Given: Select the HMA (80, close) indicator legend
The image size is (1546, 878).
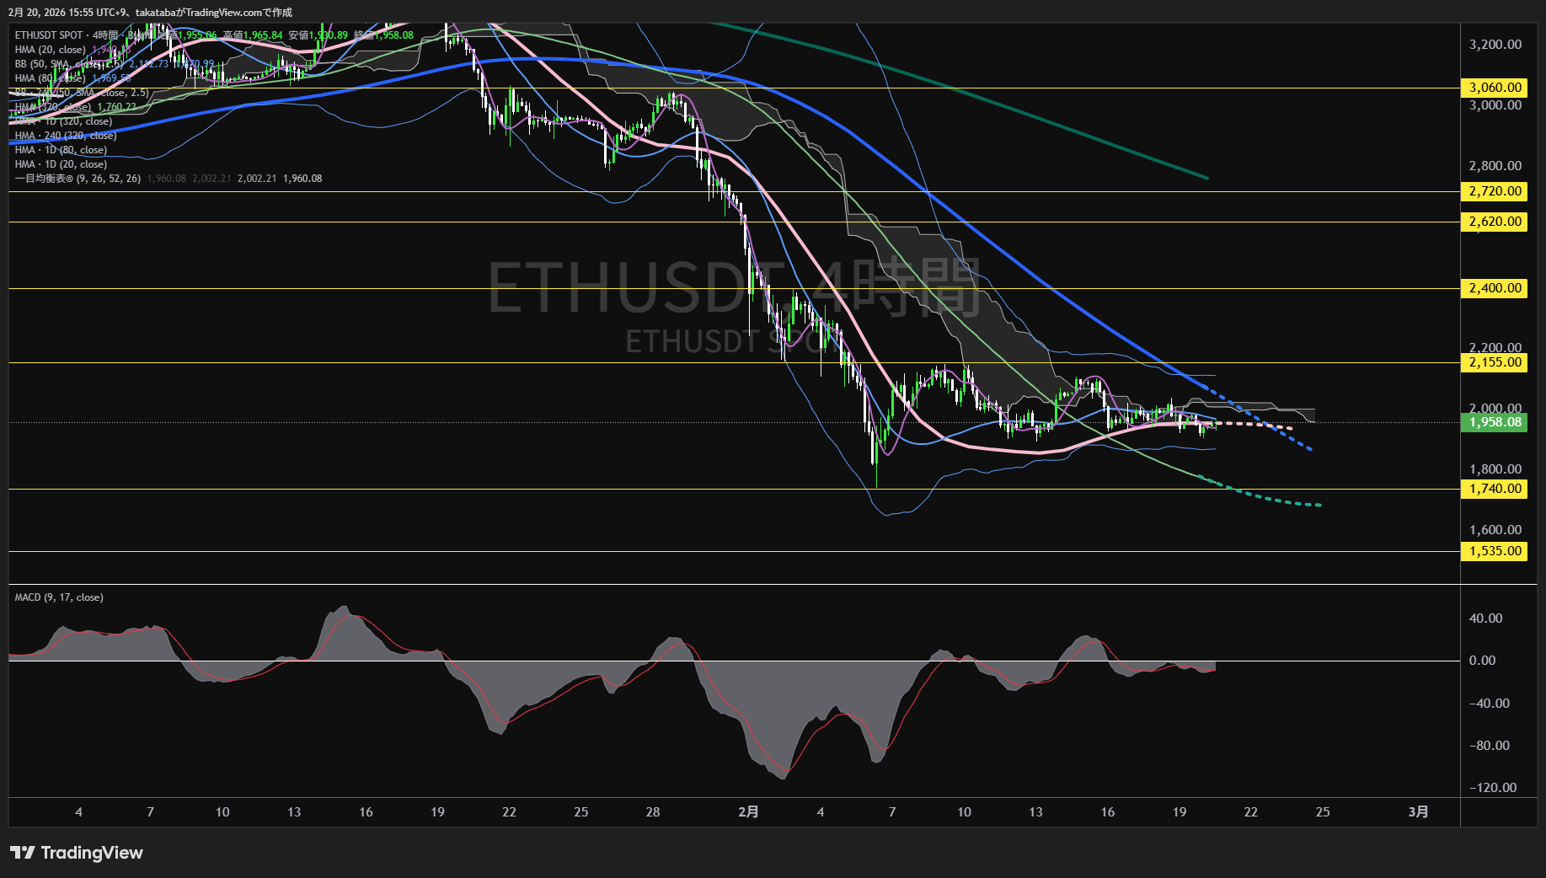Looking at the screenshot, I should [x=51, y=78].
